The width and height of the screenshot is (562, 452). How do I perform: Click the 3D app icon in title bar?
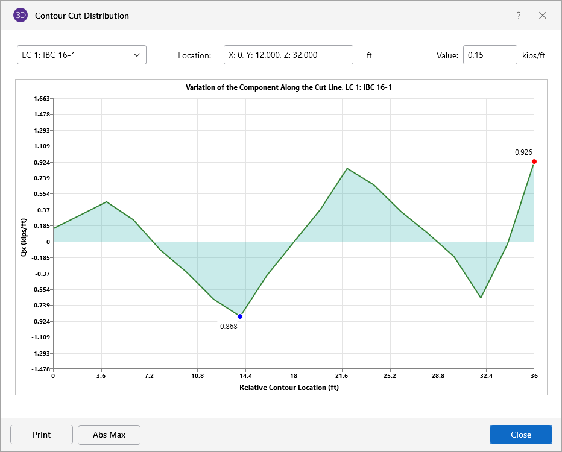coord(21,16)
